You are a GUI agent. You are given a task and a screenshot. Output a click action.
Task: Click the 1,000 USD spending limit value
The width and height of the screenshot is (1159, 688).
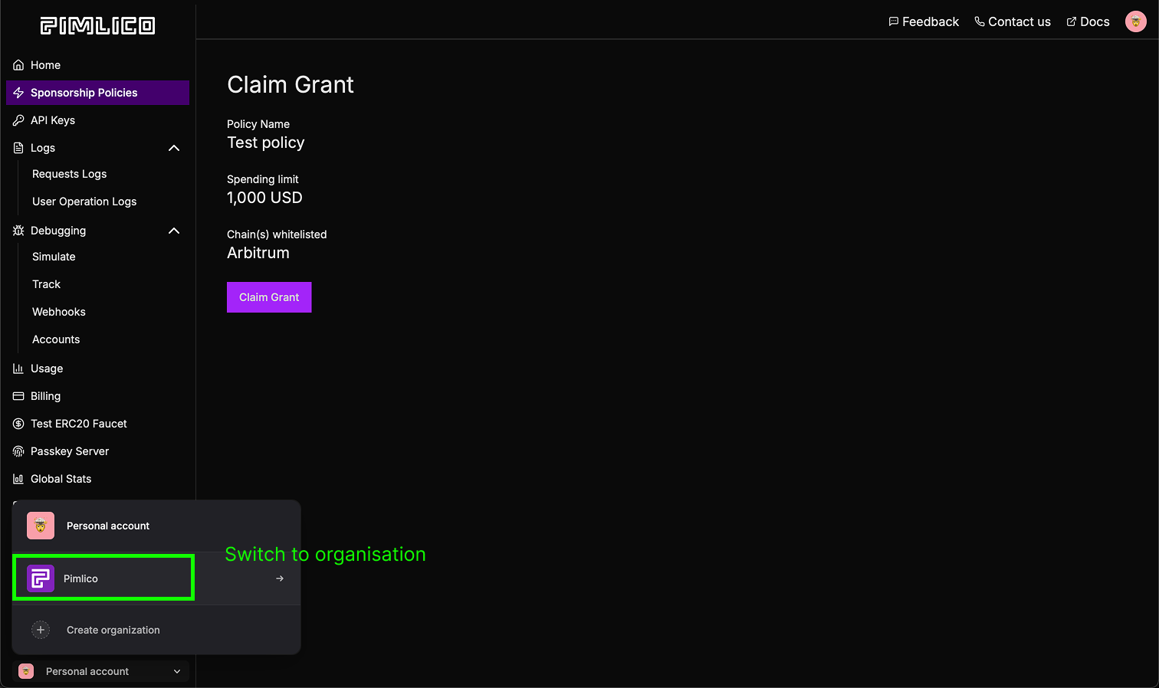(x=264, y=198)
